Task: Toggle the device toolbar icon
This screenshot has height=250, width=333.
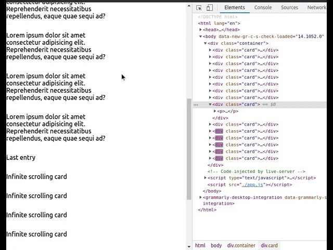Action: point(210,8)
